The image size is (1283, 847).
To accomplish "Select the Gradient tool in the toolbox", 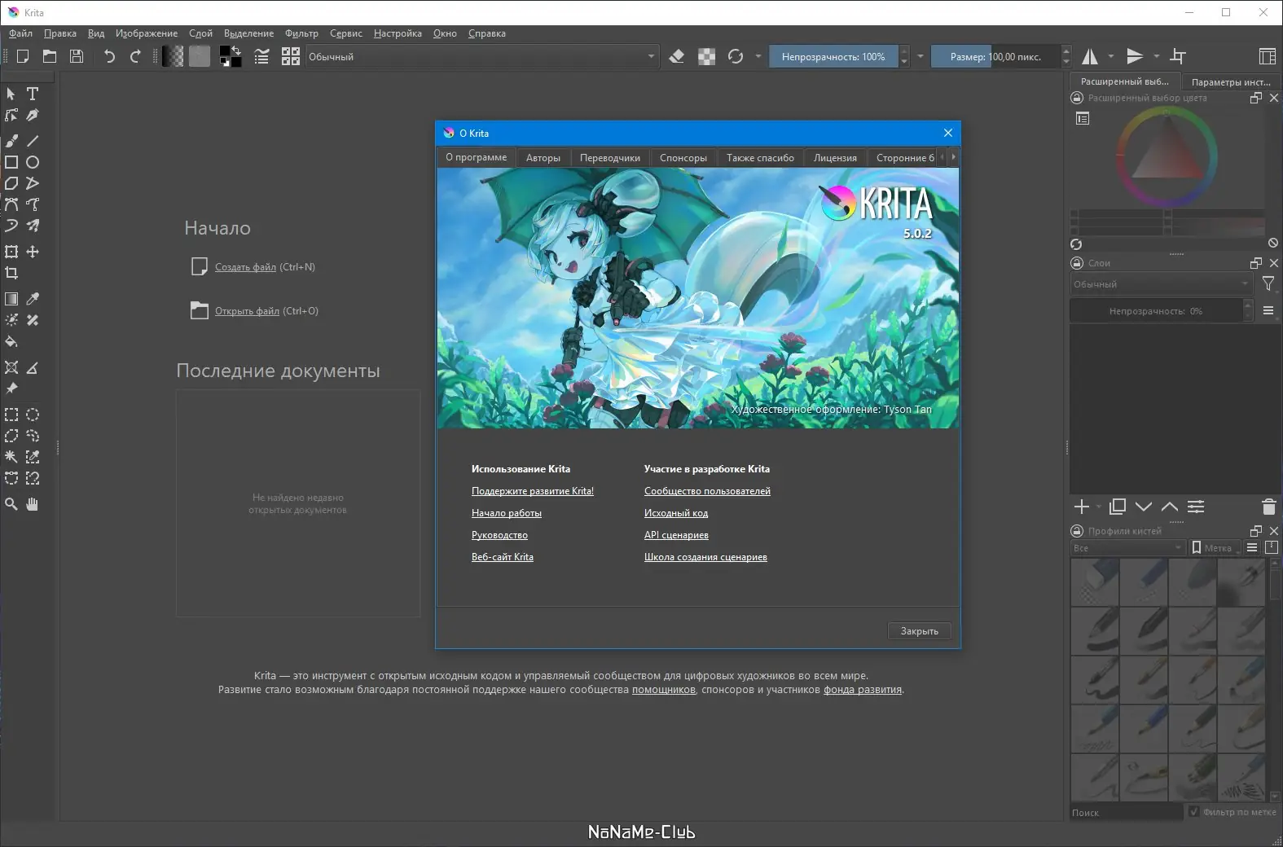I will (11, 299).
